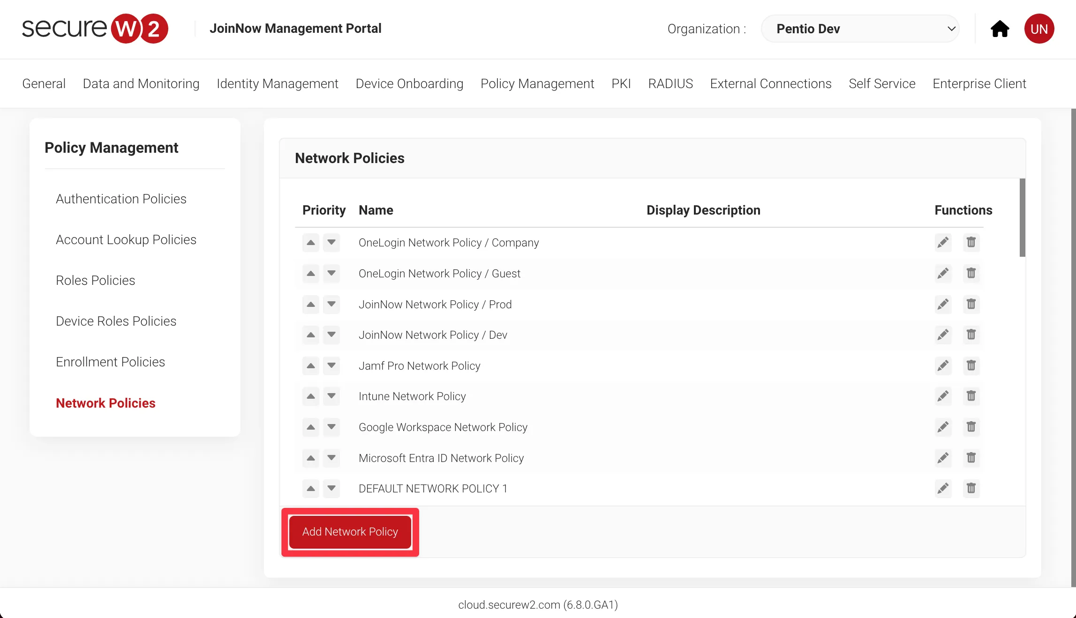Edit Google Workspace Network Policy

coord(943,427)
